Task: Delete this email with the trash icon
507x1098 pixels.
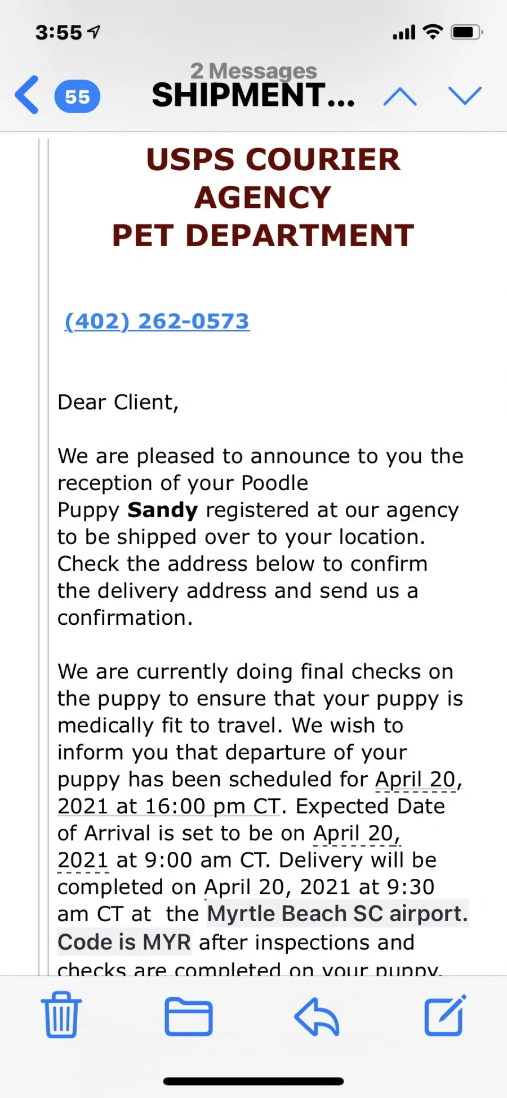Action: point(61,1015)
